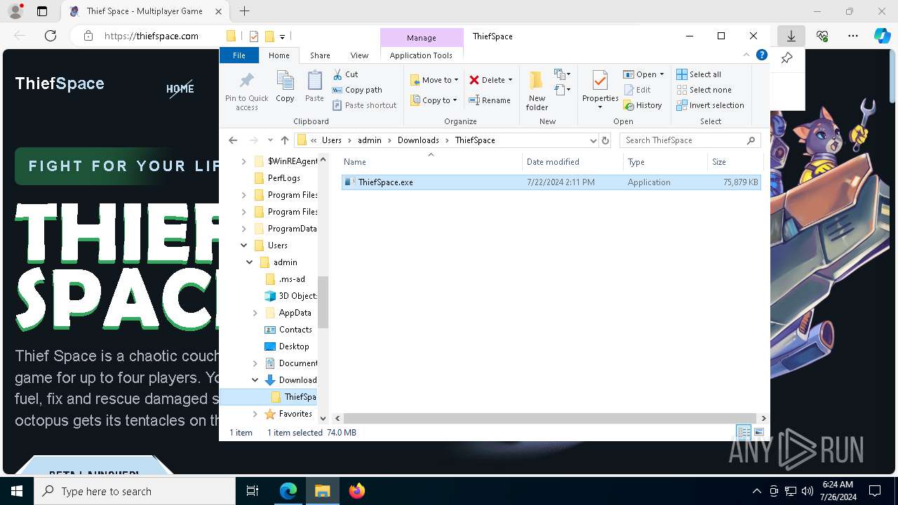Open Task View on taskbar
Image resolution: width=898 pixels, height=505 pixels.
[x=253, y=491]
